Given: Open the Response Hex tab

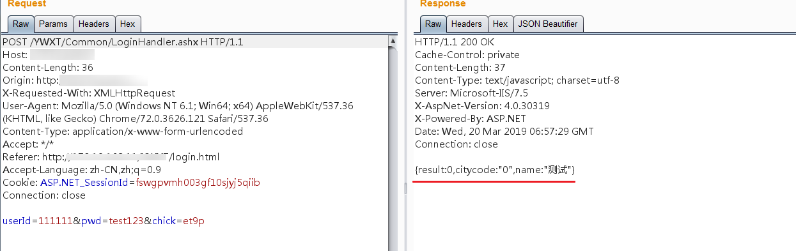Looking at the screenshot, I should [500, 24].
